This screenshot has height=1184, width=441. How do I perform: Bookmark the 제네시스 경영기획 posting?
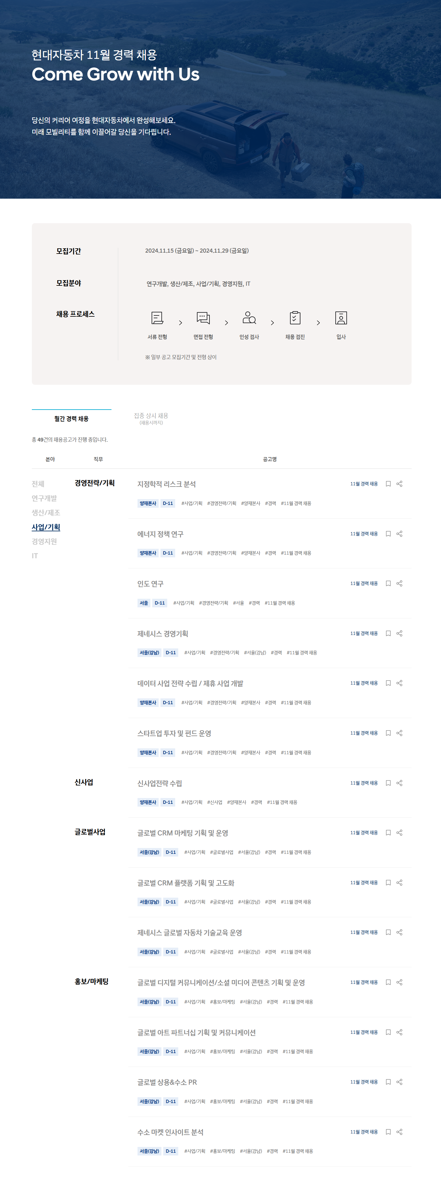[x=388, y=633]
